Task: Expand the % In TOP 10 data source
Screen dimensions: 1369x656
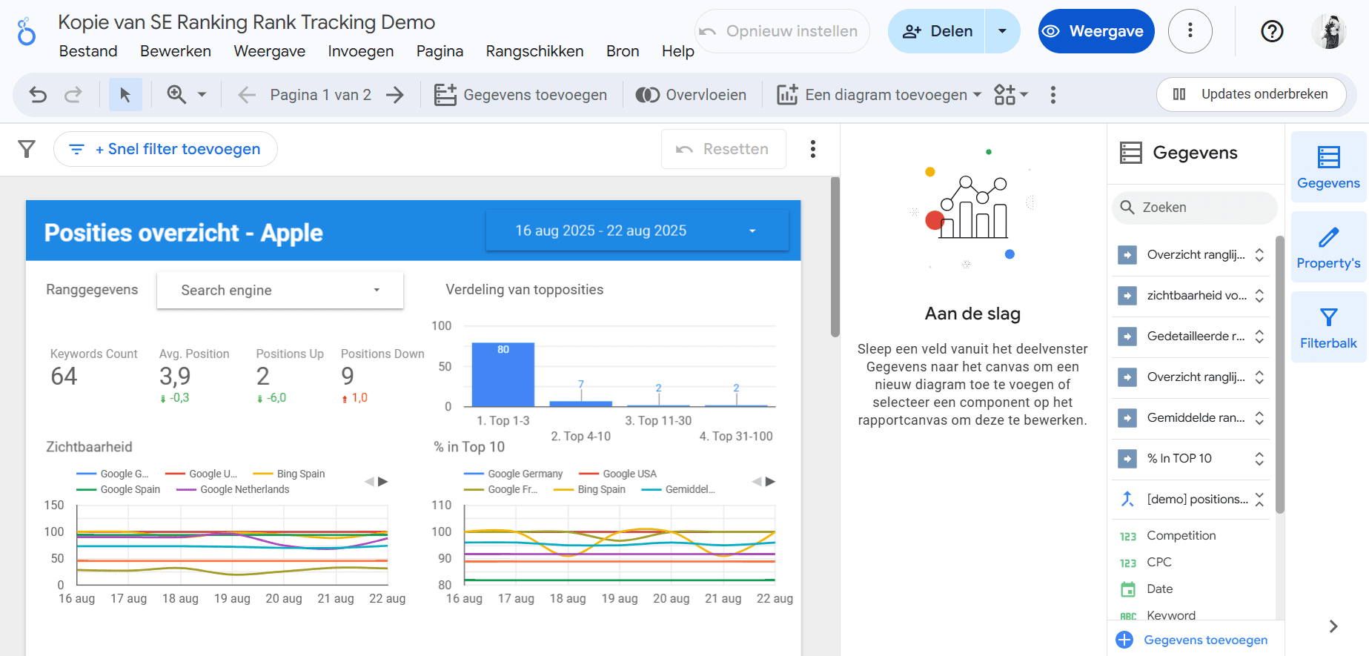Action: coord(1259,459)
